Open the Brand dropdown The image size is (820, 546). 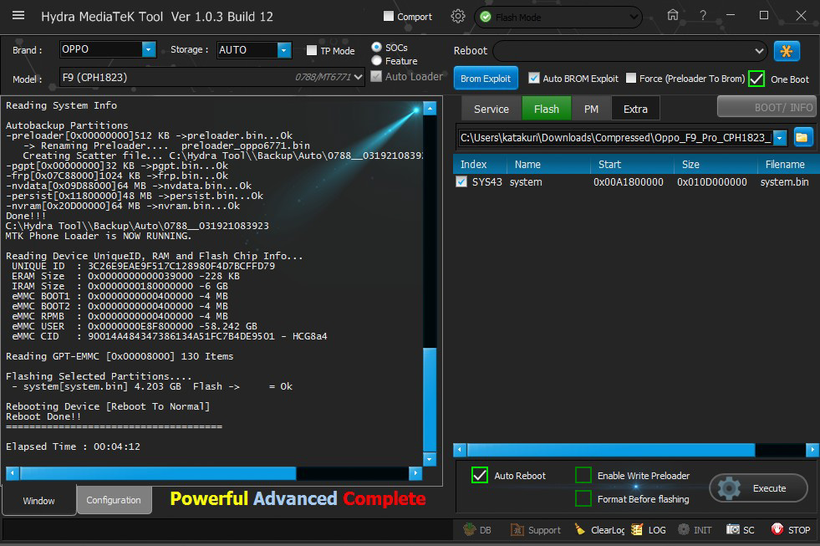[x=149, y=49]
